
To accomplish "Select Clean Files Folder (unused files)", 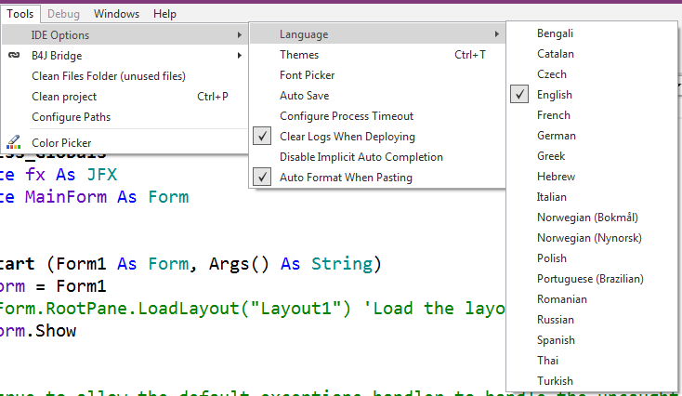I will click(x=109, y=76).
